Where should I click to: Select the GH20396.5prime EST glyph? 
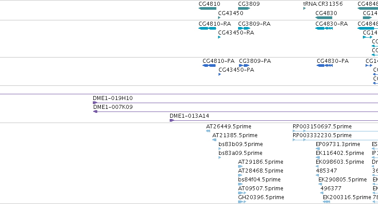pyautogui.click(x=242, y=202)
